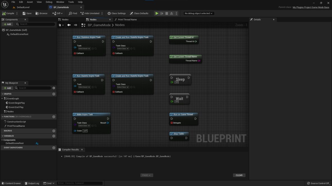Open the Edit menu
Image resolution: width=332 pixels, height=186 pixels.
(21, 2)
